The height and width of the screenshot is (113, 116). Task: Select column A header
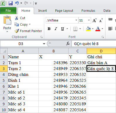23,51
